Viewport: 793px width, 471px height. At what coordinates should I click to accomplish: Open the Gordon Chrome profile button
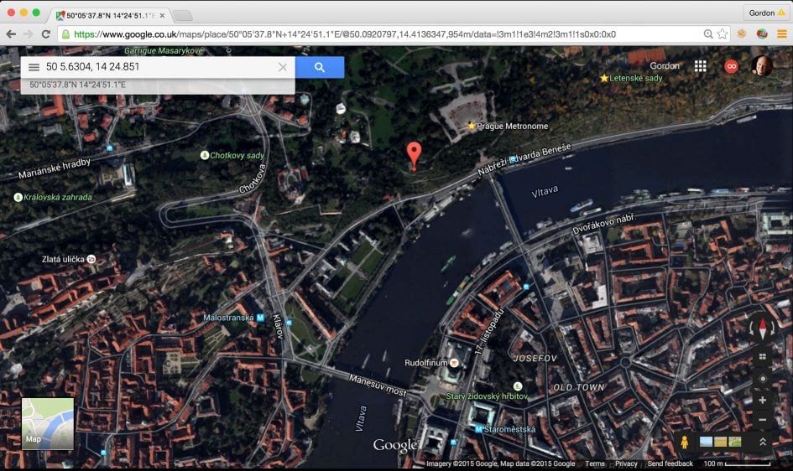[x=767, y=13]
